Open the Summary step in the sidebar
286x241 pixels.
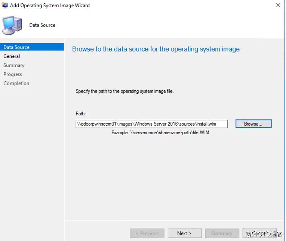coord(14,65)
